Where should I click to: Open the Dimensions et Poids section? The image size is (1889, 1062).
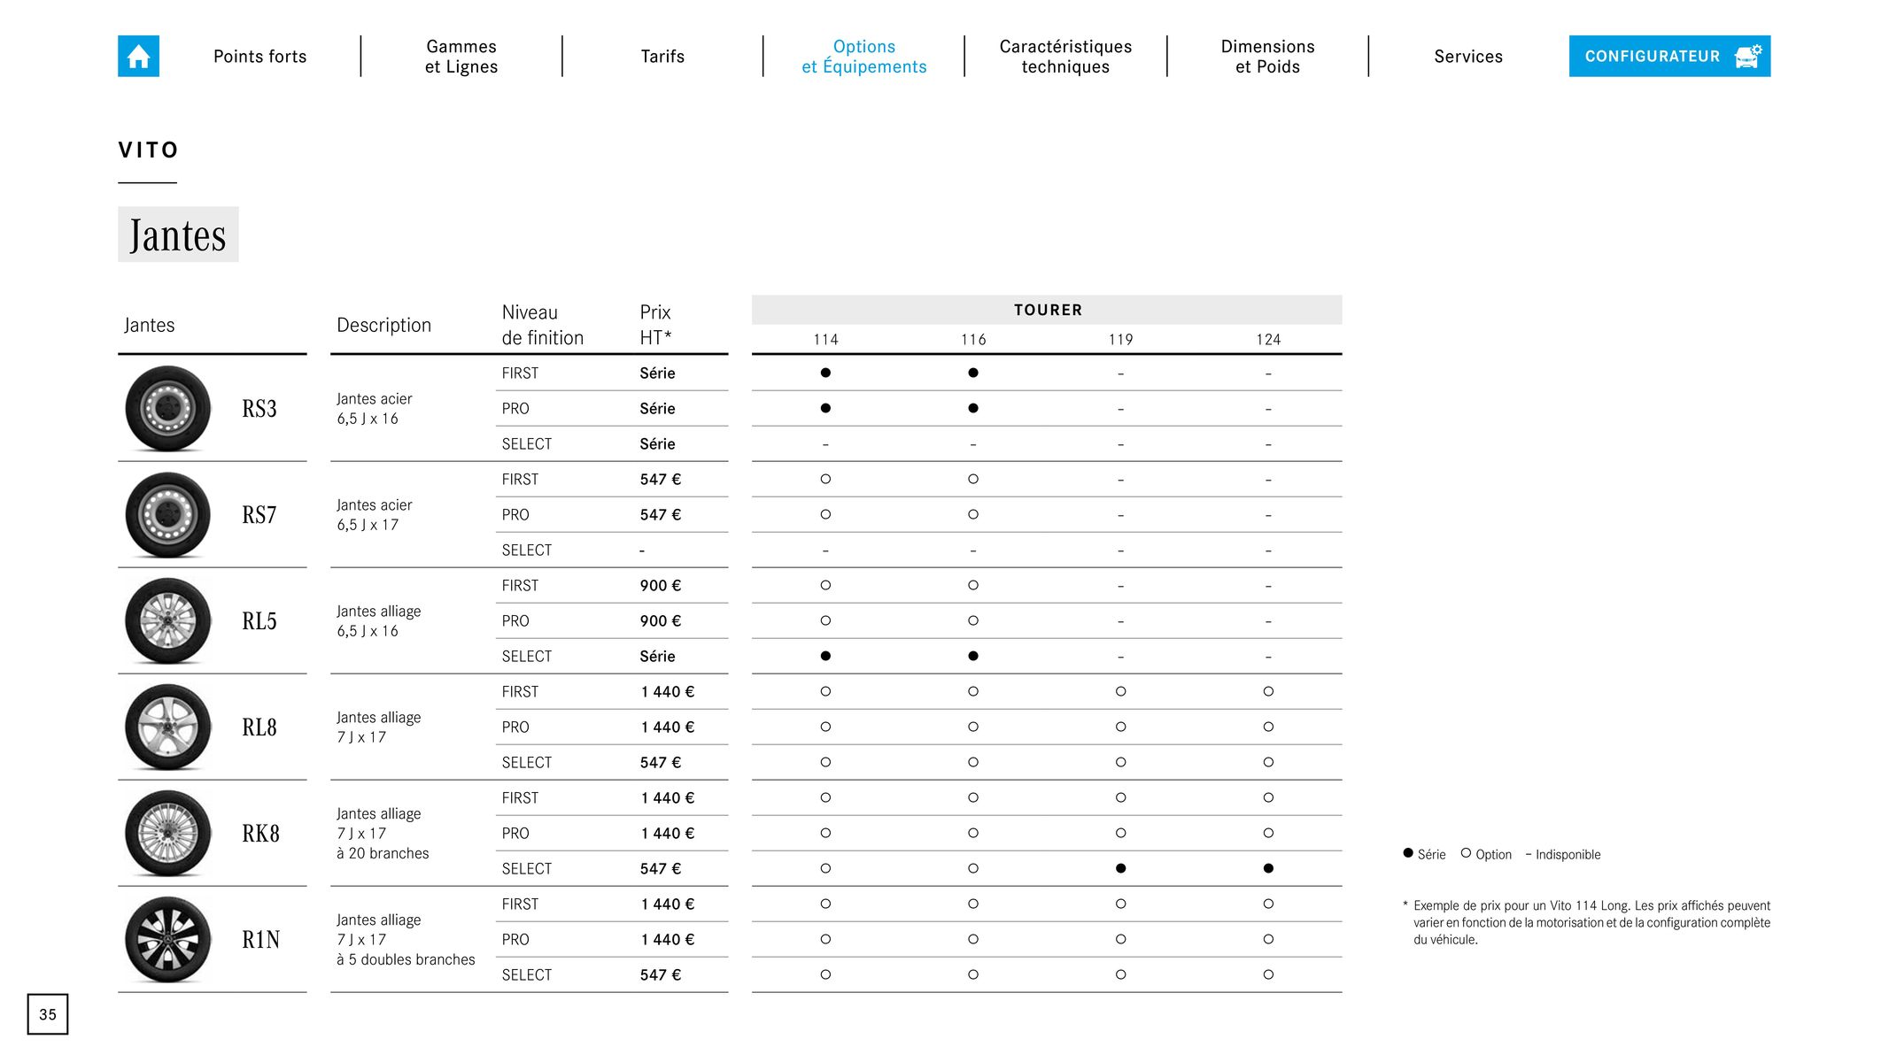pos(1267,57)
